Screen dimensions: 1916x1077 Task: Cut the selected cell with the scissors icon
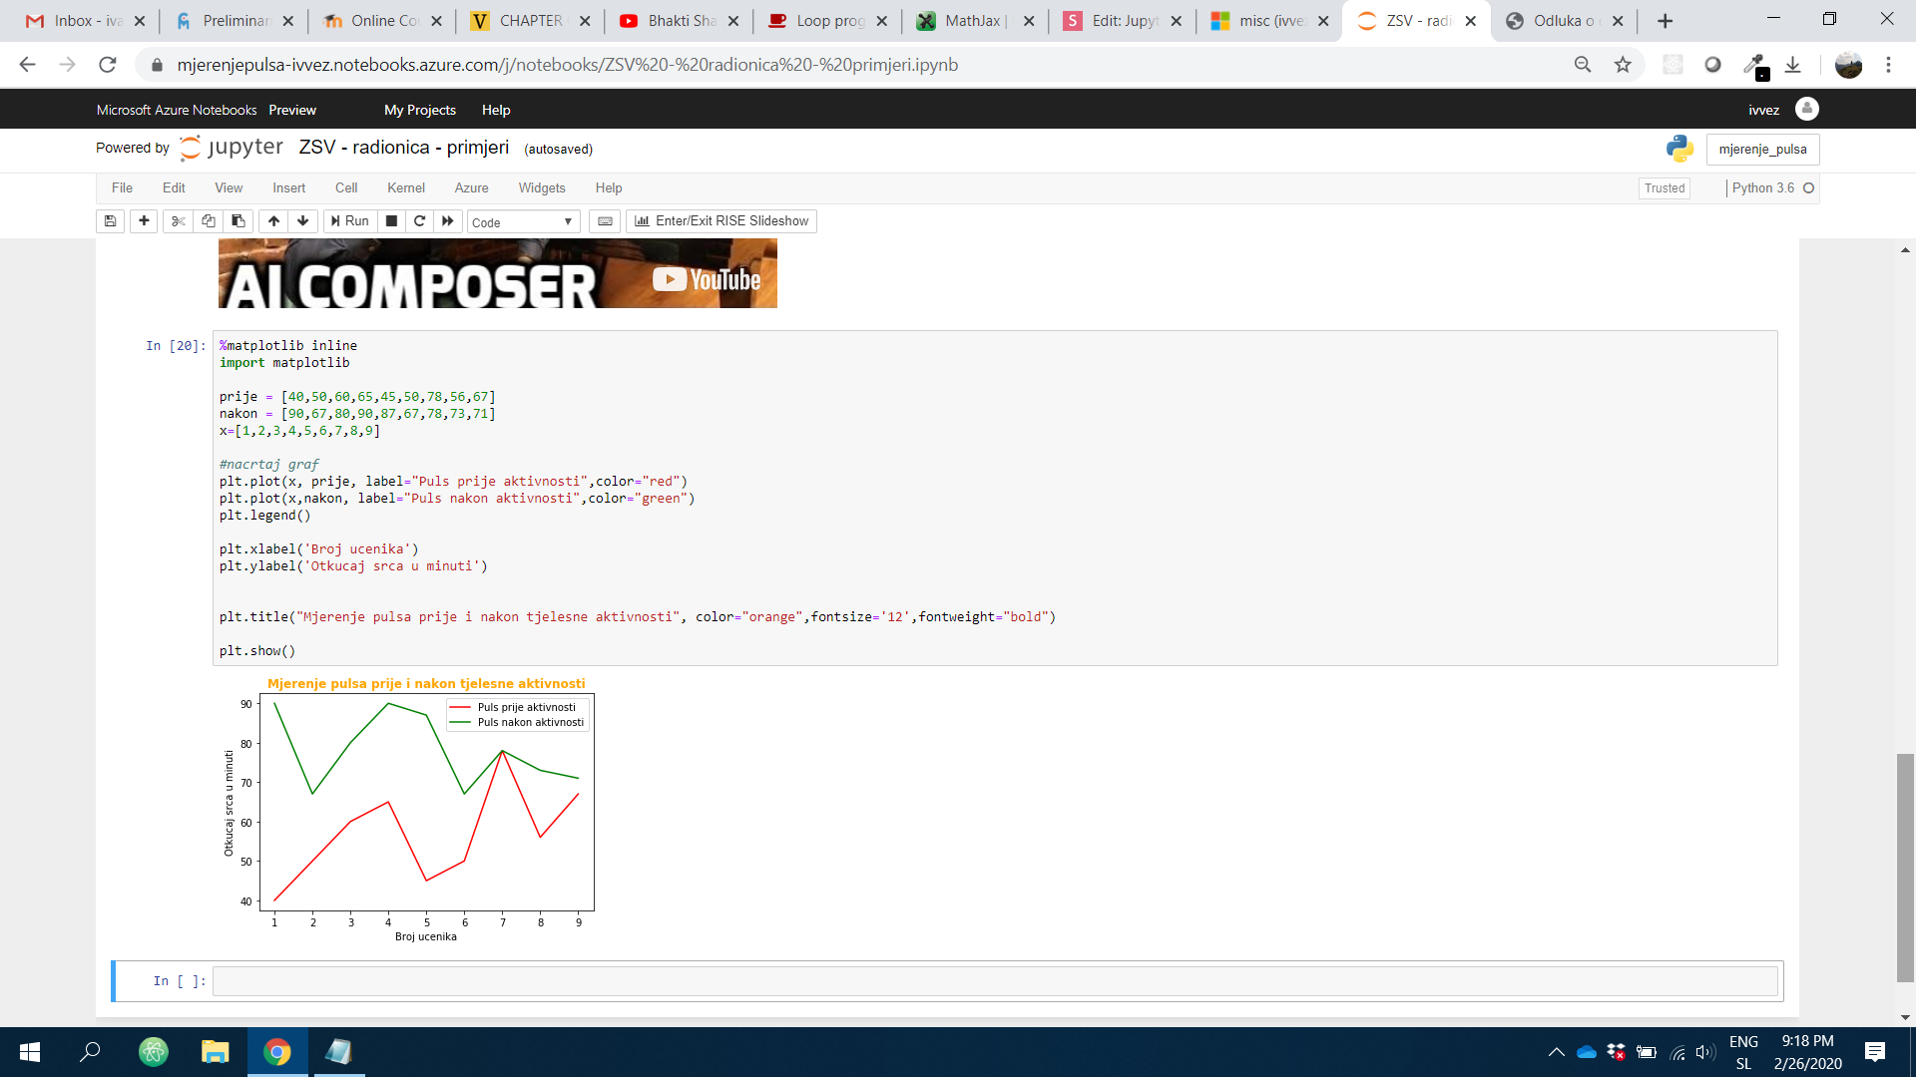178,221
